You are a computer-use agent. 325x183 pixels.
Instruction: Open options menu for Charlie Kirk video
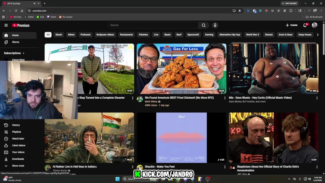(317, 167)
